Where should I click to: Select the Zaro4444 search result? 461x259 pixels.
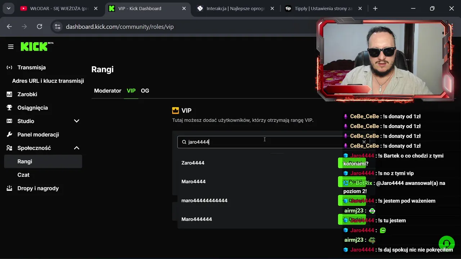tap(193, 163)
